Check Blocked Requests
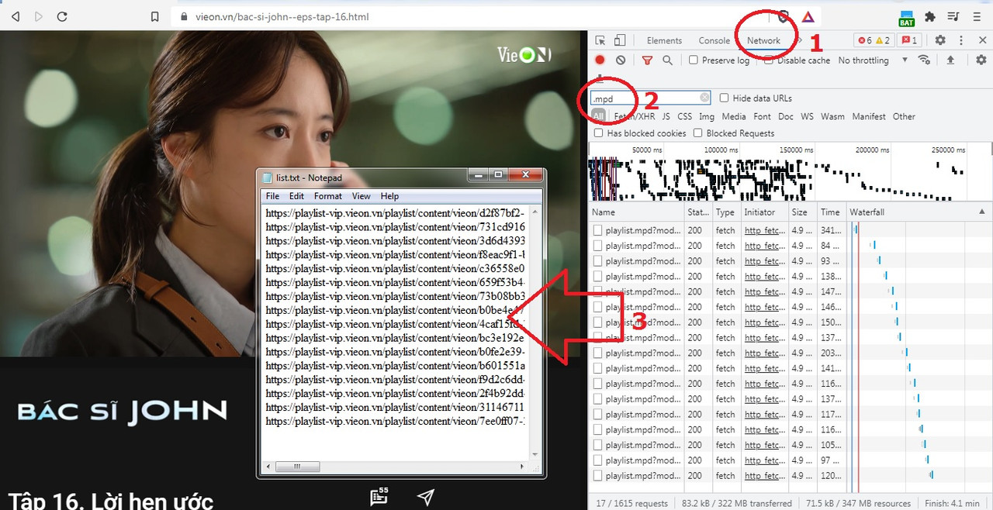Screen dimensions: 993x510 [697, 133]
